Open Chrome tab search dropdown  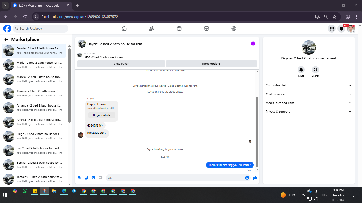pyautogui.click(x=5, y=5)
